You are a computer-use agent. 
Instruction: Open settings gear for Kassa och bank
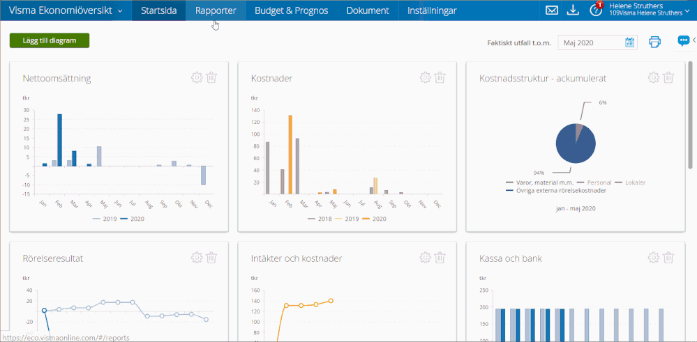[654, 257]
